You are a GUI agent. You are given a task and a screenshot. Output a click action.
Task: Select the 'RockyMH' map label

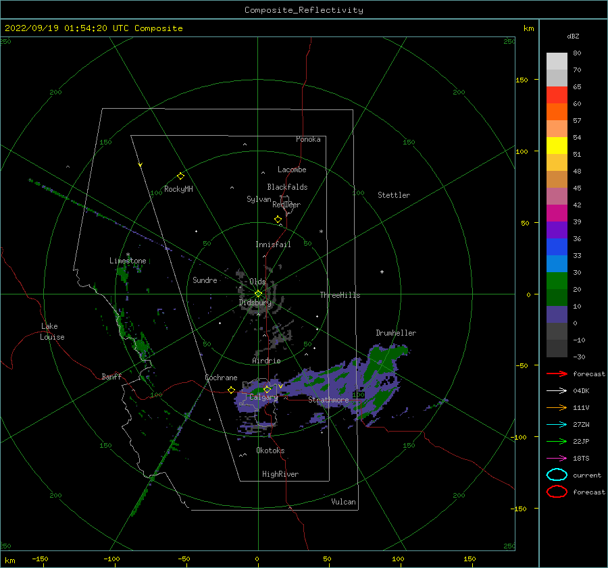178,189
